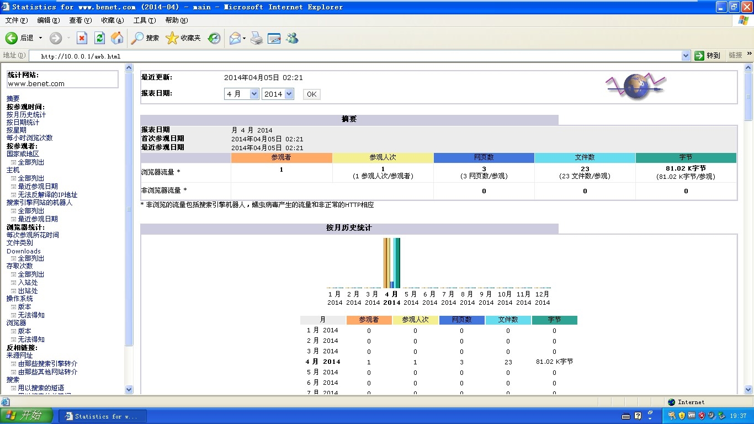Click the orange 参观者 header in summary table
Viewport: 754px width, 424px height.
click(282, 157)
